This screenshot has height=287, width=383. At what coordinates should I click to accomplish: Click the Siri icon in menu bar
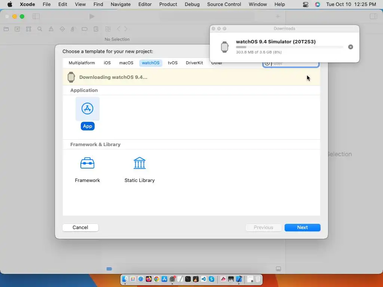click(317, 4)
